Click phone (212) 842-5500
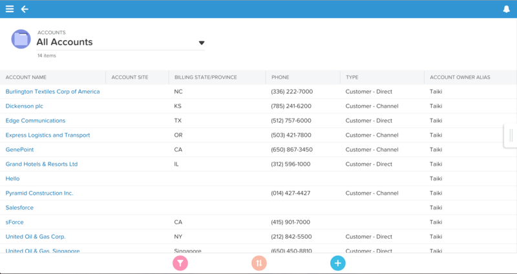517x274 pixels. pos(291,237)
